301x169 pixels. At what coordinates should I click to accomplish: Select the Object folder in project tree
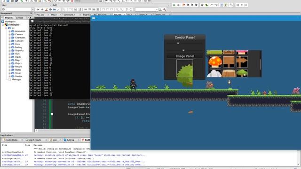point(18,63)
